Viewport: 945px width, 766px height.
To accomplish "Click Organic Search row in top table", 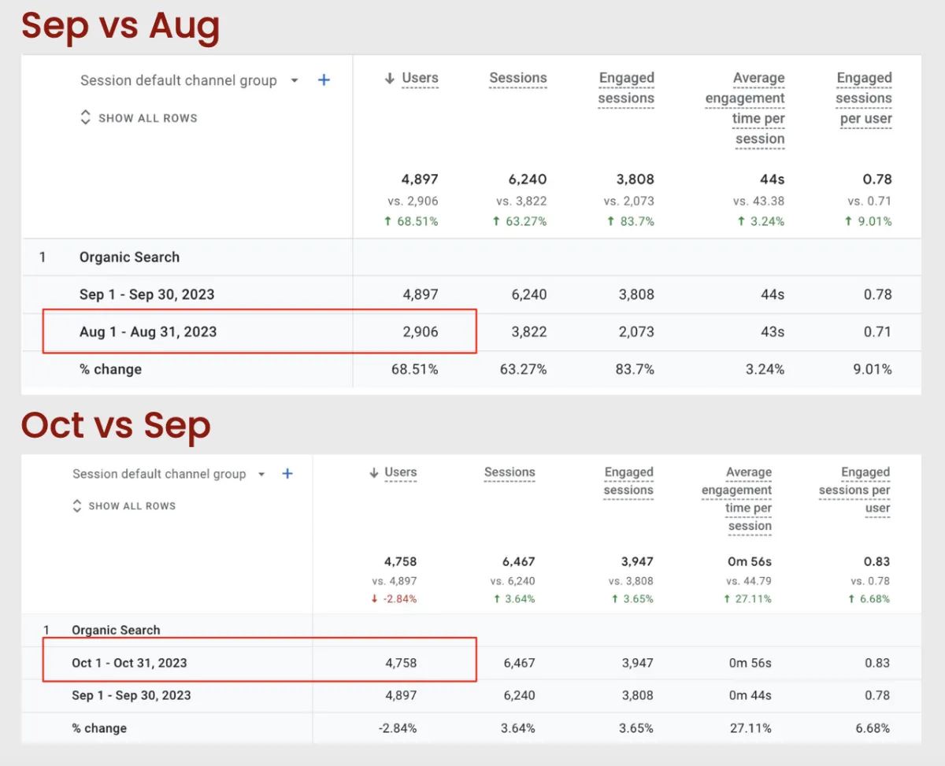I will click(x=129, y=257).
